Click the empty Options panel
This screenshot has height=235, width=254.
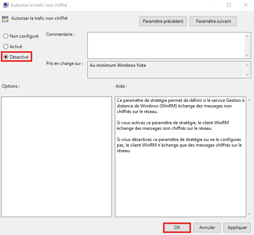(x=57, y=157)
